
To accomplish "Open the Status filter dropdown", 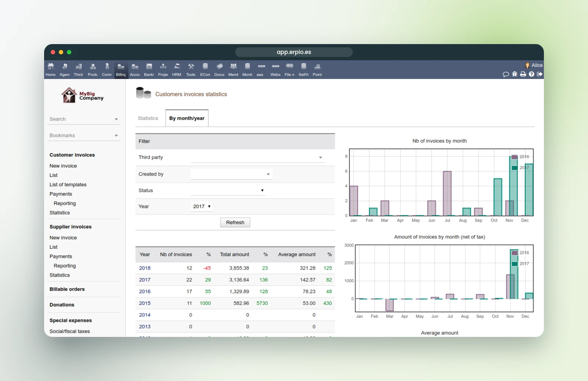I will (228, 190).
